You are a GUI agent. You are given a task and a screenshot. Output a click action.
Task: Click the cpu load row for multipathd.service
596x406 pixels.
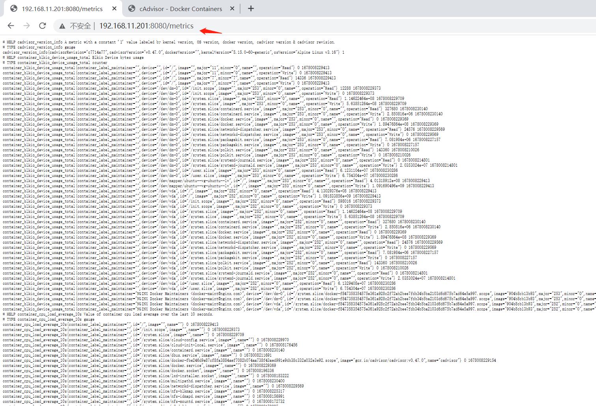(144, 381)
